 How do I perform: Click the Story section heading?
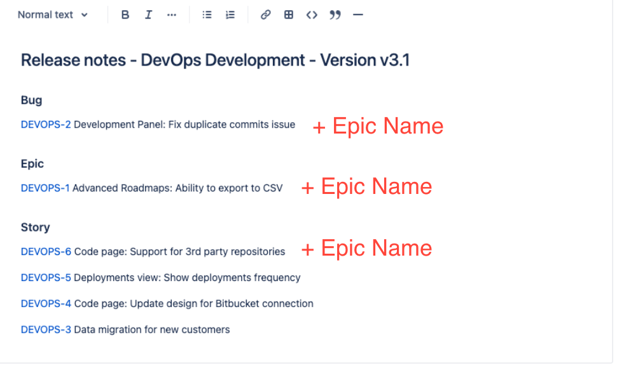pos(36,228)
